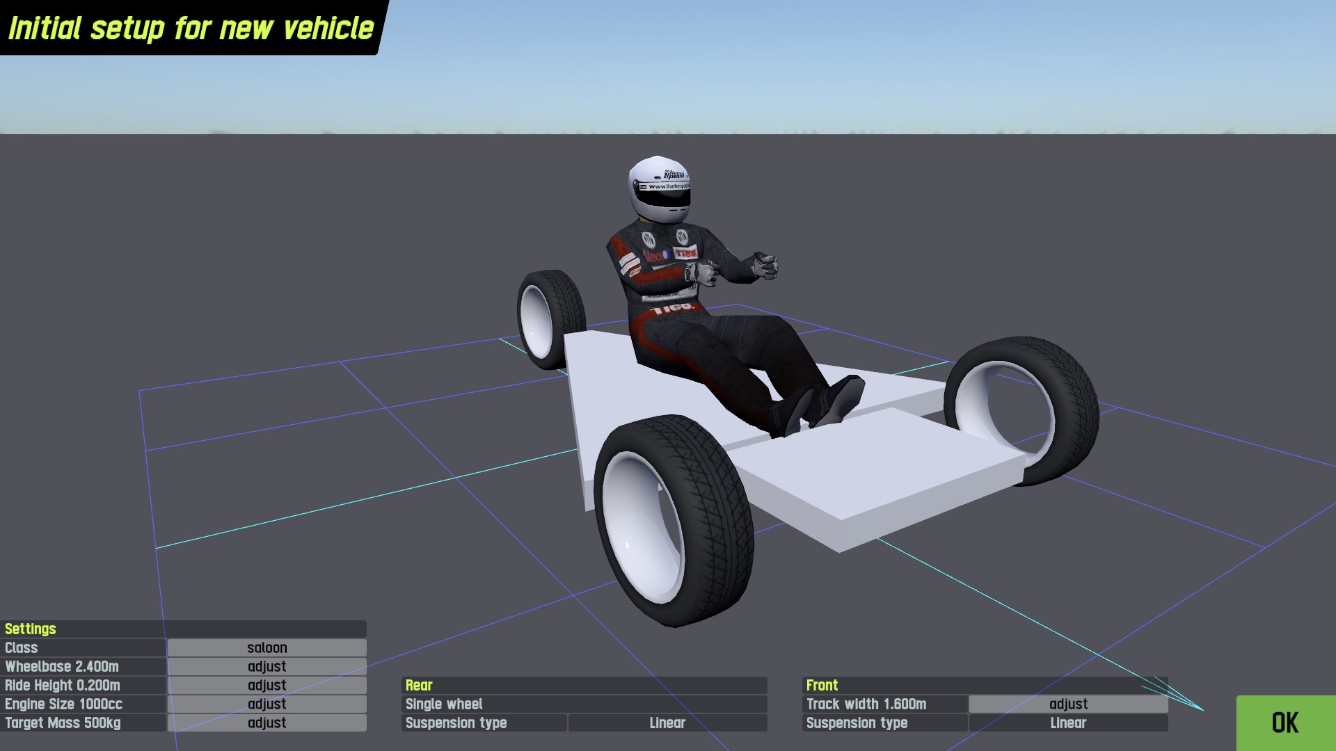Adjust the Ride Height 0.200m setting
This screenshot has height=751, width=1336.
point(267,685)
